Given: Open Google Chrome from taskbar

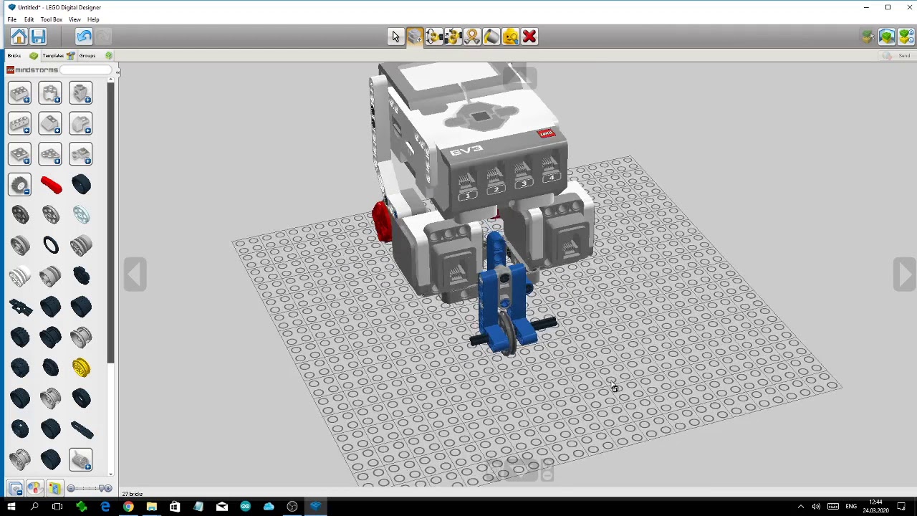Looking at the screenshot, I should [x=128, y=507].
